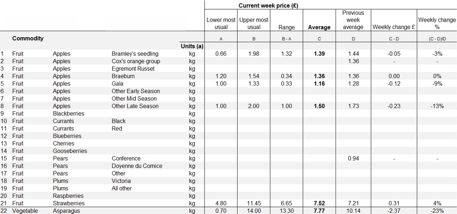Click the Strawberries average price 7.52

click(x=319, y=203)
